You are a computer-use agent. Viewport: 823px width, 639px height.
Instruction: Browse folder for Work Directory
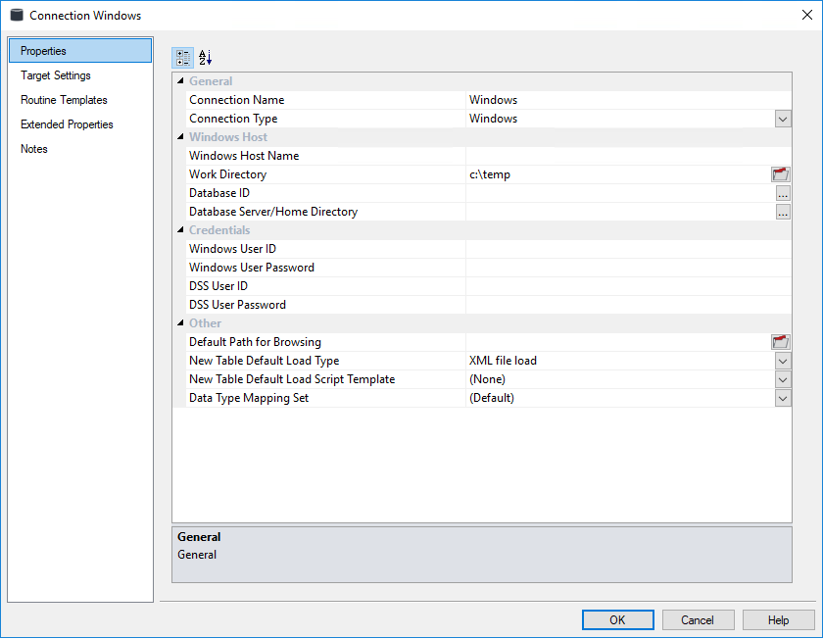[781, 174]
